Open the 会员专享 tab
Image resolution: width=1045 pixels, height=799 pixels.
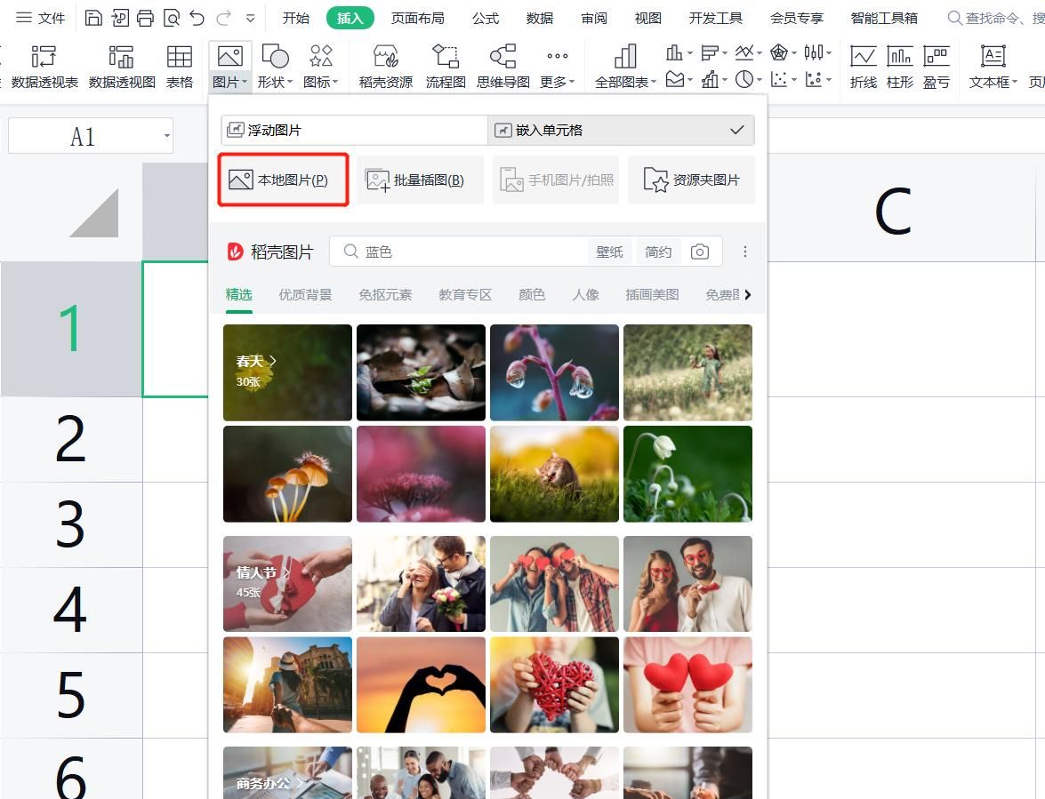(x=796, y=18)
